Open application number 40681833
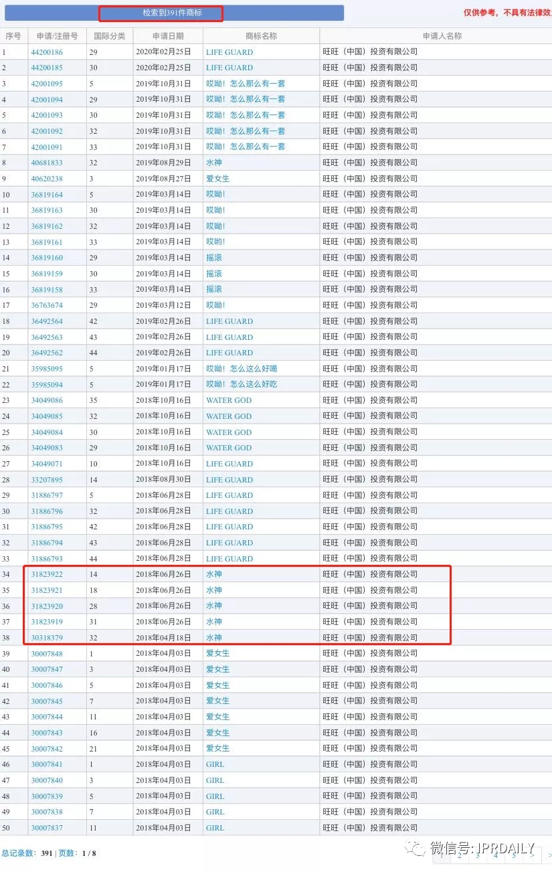Image resolution: width=552 pixels, height=872 pixels. click(47, 163)
